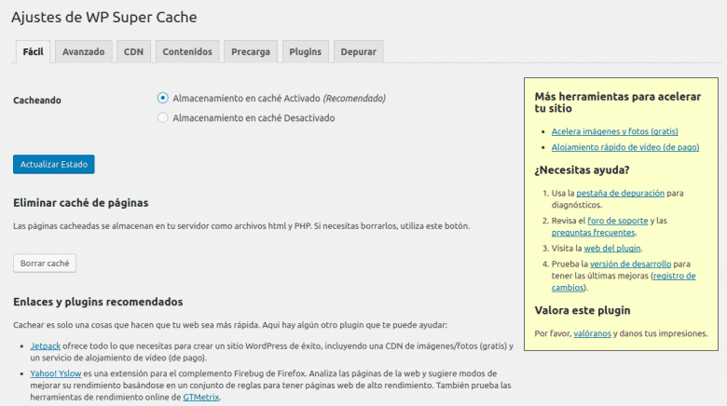The width and height of the screenshot is (727, 406).
Task: Follow the Yahoo! Yslow link
Action: 56,373
